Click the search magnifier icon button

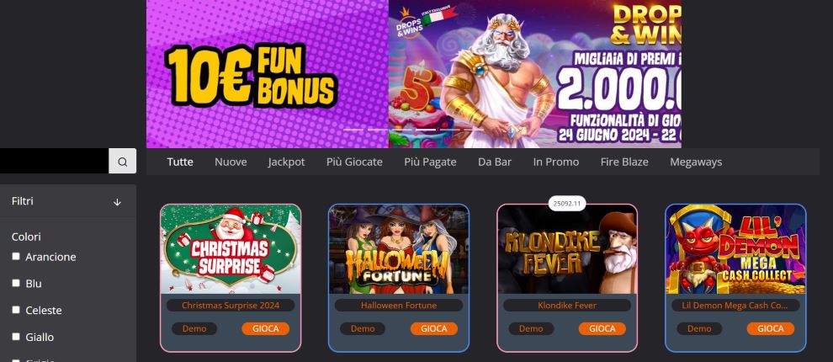coord(123,161)
